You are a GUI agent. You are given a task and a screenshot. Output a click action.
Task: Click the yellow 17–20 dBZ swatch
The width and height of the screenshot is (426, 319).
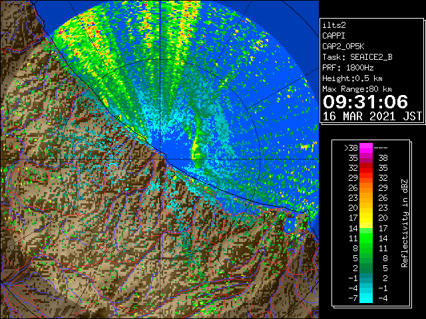click(x=366, y=218)
